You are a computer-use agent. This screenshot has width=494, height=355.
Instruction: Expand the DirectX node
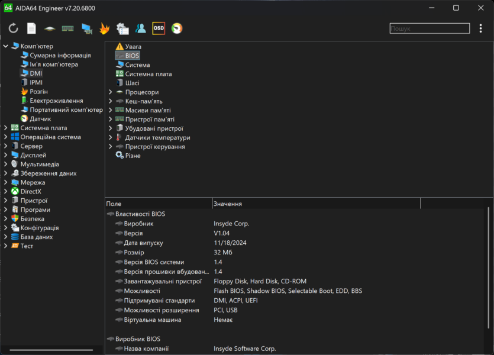[x=6, y=192]
